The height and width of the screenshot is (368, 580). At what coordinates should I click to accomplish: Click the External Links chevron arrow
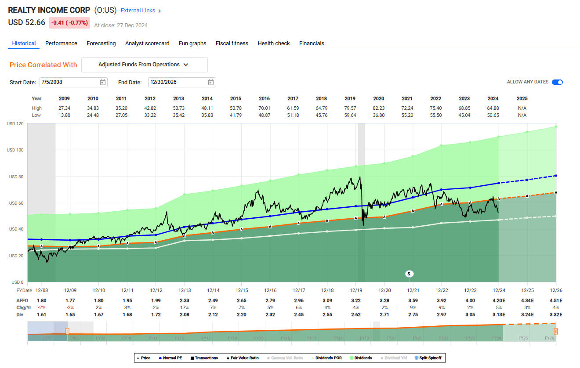pyautogui.click(x=159, y=11)
